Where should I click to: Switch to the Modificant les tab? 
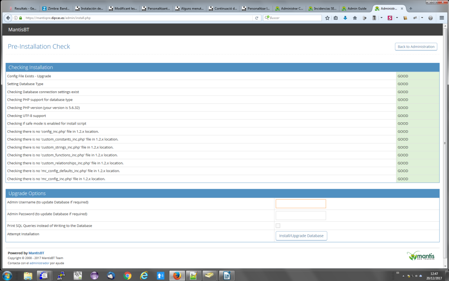click(123, 9)
